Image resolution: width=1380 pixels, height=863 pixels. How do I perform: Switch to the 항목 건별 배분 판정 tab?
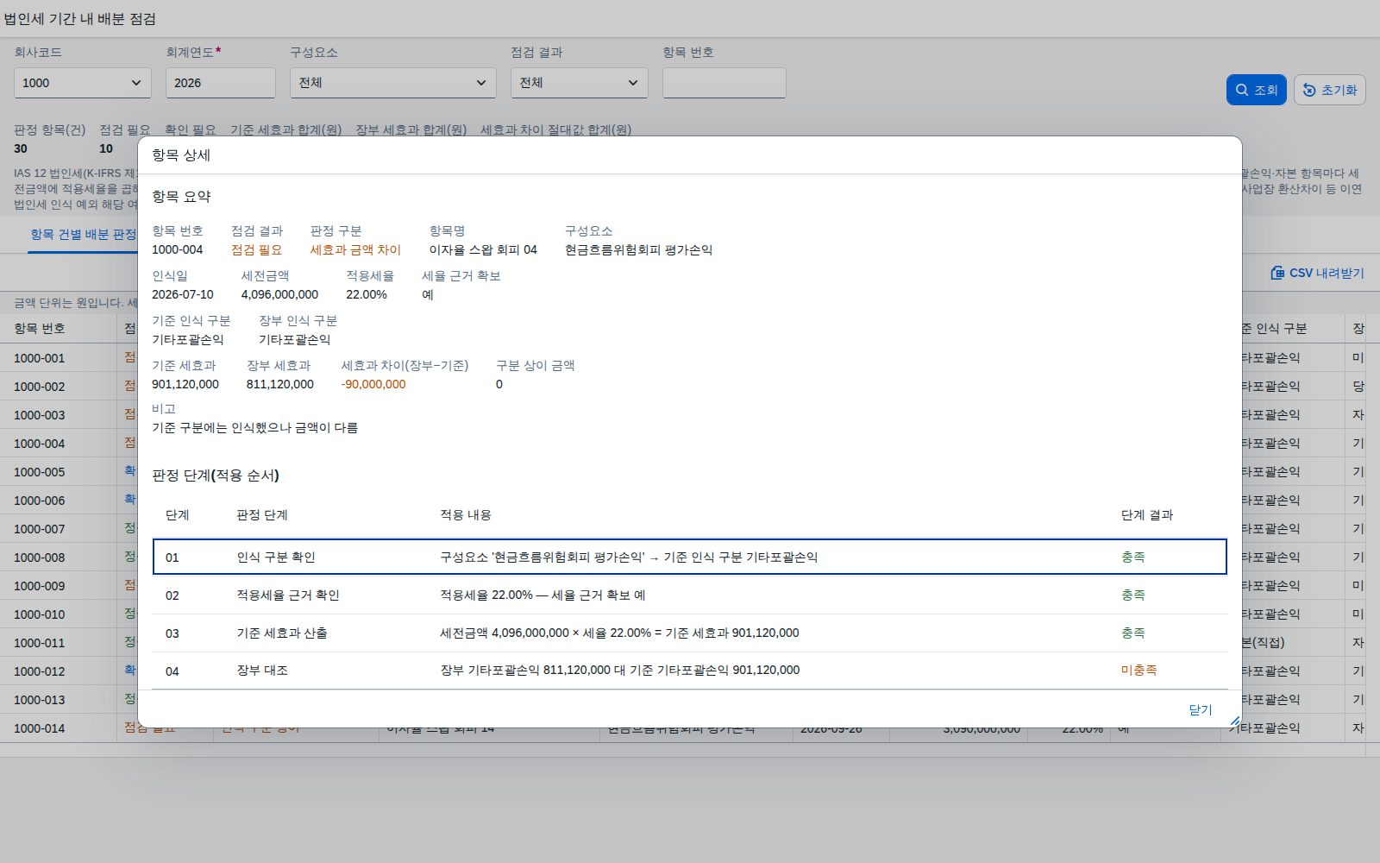[x=84, y=234]
